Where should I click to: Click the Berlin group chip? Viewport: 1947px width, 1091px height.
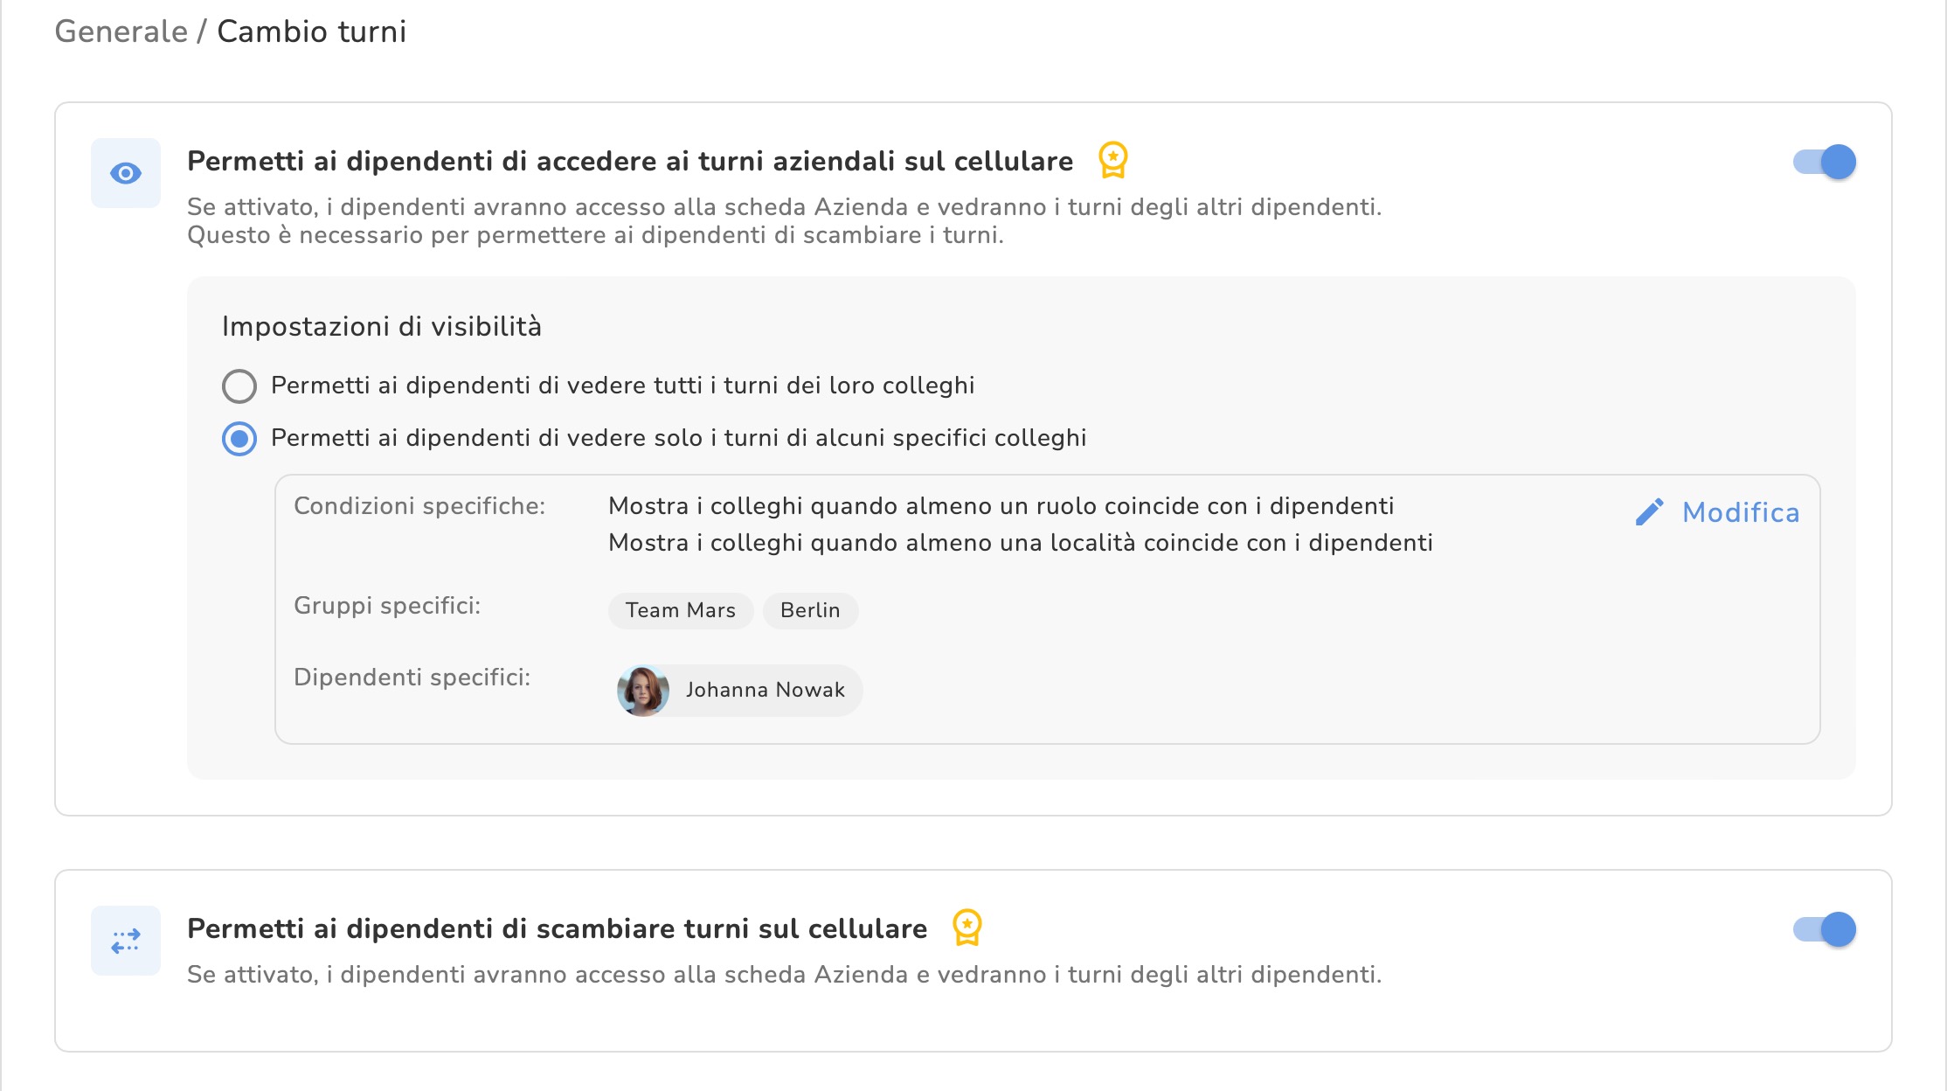pos(810,610)
